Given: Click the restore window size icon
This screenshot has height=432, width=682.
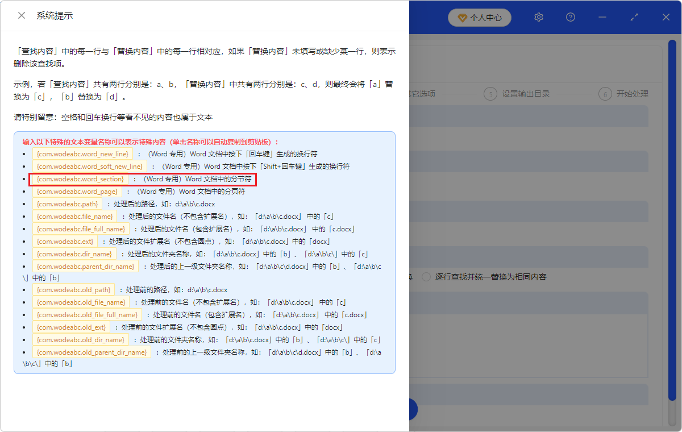Looking at the screenshot, I should click(x=634, y=17).
